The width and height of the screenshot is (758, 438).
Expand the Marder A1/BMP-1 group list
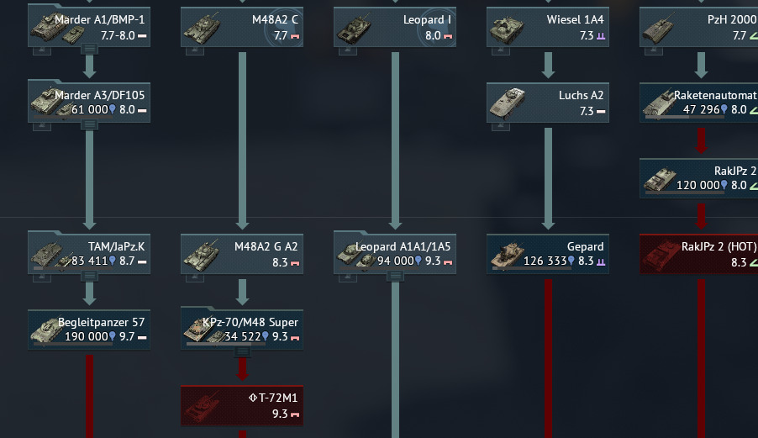point(89,49)
